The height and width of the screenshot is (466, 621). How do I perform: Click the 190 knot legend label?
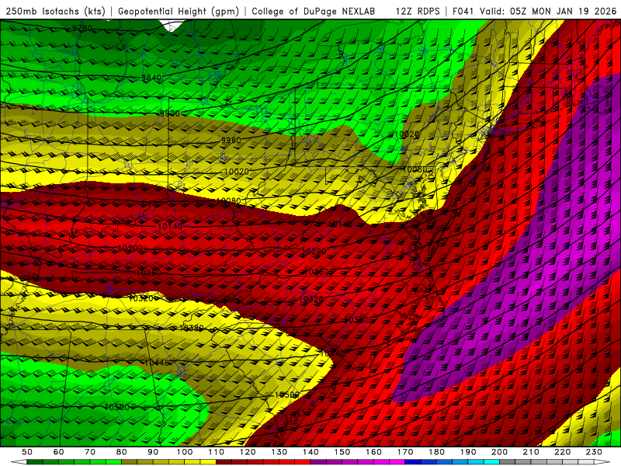pyautogui.click(x=468, y=452)
